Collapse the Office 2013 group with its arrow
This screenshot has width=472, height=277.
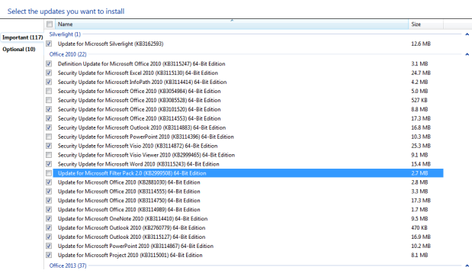click(467, 266)
